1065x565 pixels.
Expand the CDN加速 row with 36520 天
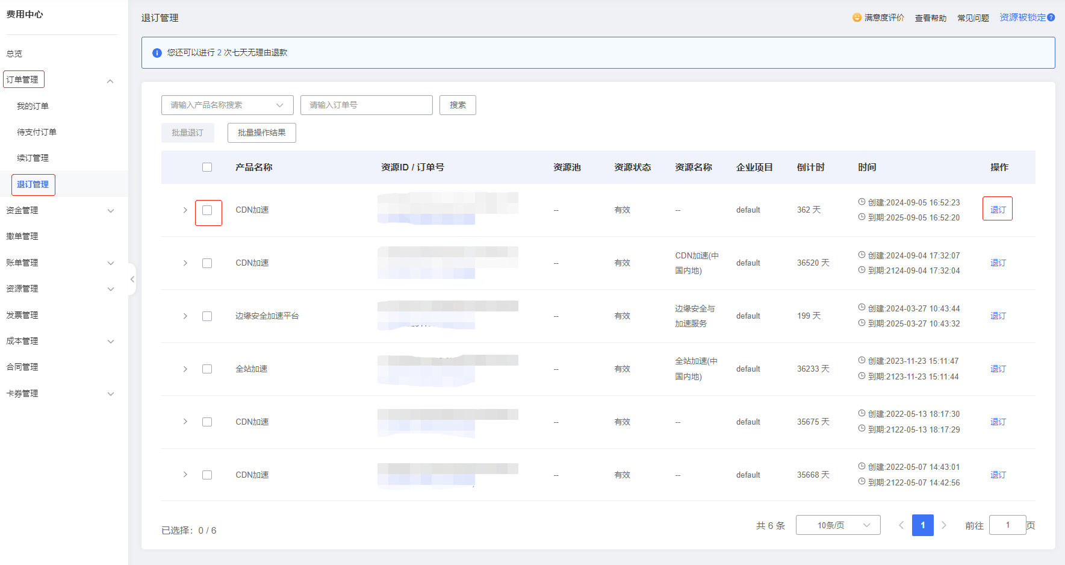185,263
